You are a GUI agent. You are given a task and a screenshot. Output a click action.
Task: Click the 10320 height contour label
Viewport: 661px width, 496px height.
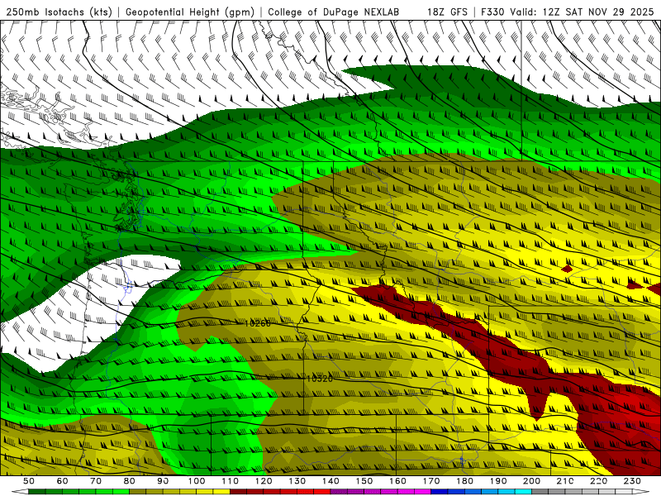pos(320,379)
